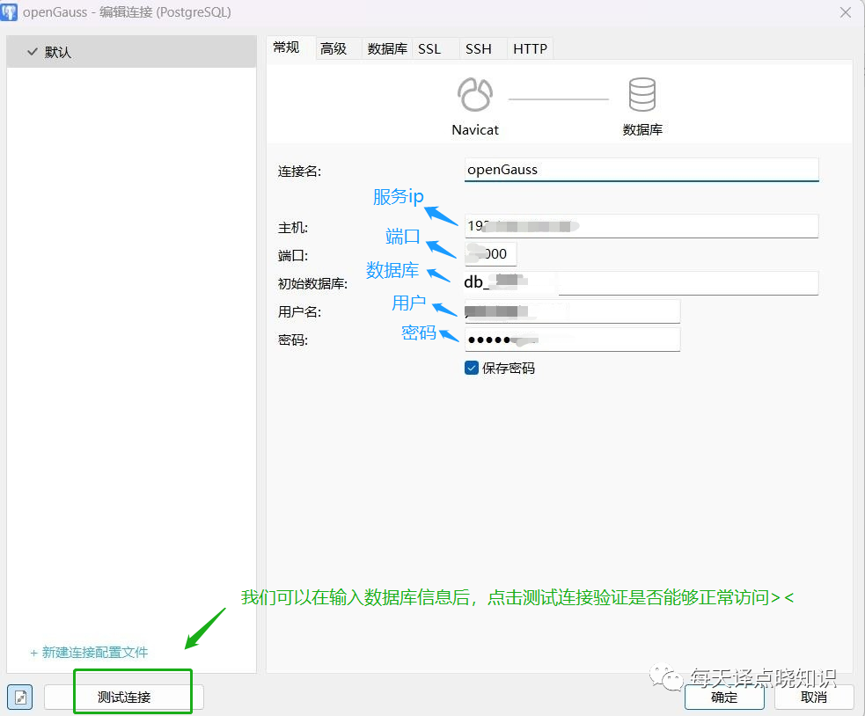Click the 连接名 input showing openGauss

[x=641, y=169]
